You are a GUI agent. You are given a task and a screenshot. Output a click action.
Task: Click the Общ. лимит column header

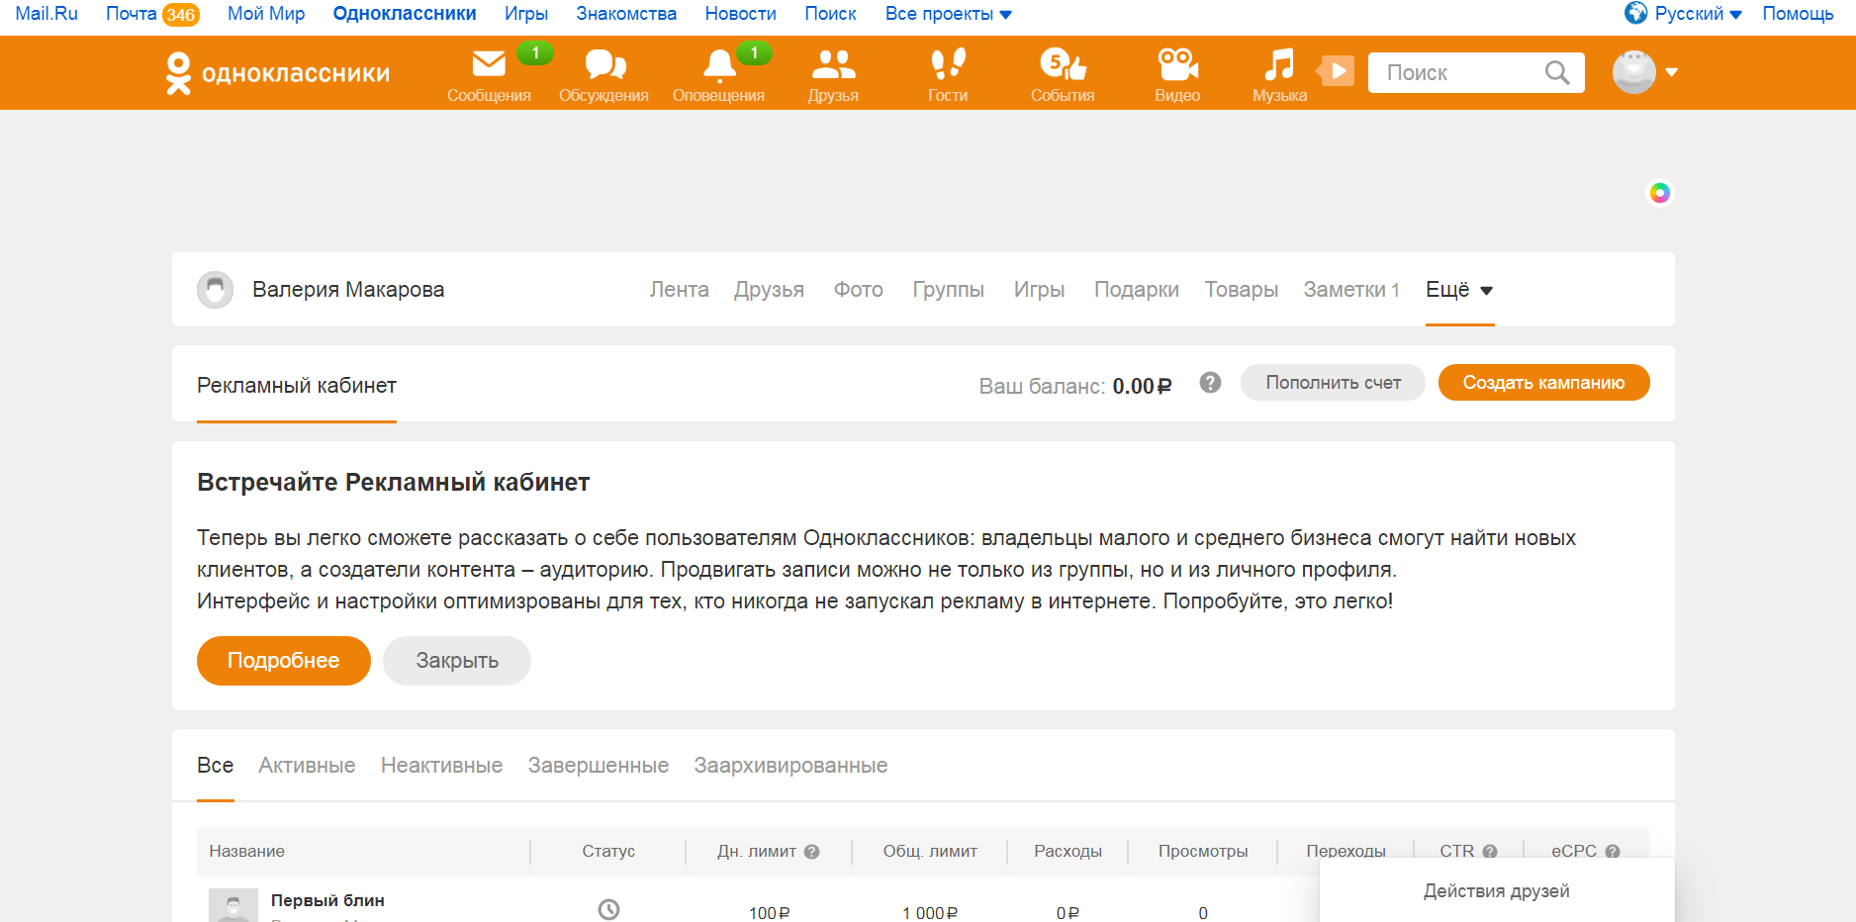click(930, 852)
